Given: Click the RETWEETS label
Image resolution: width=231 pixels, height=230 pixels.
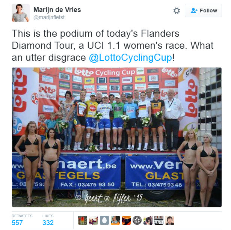Looking at the screenshot, I should point(22,216).
